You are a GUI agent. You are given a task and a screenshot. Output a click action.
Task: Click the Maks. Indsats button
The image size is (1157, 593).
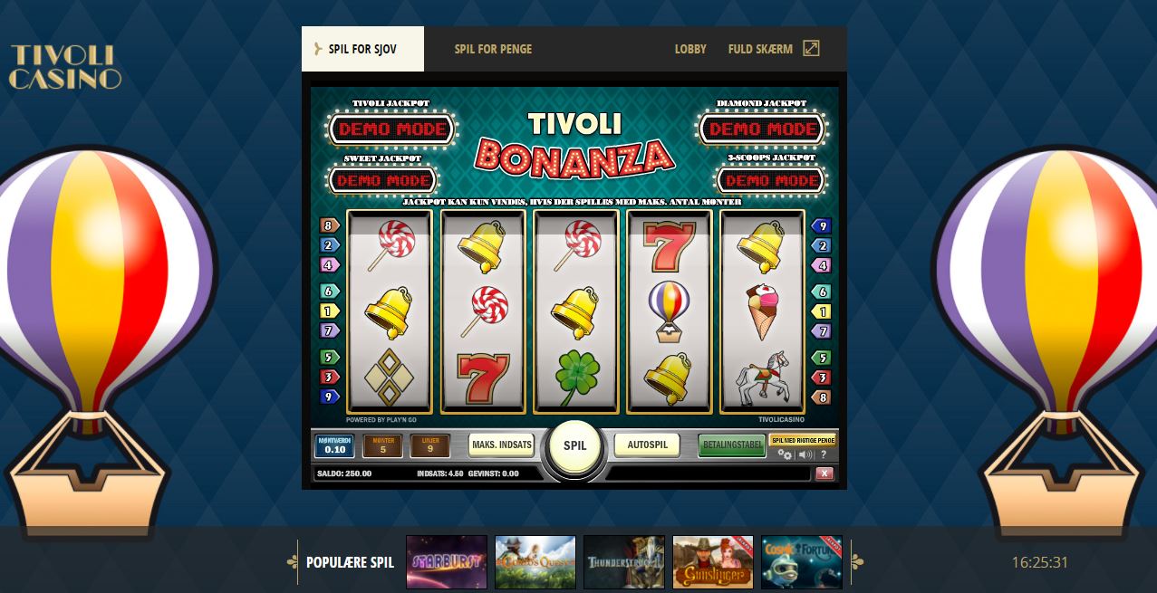[501, 445]
